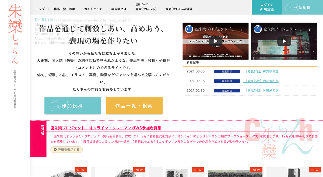Click the teal 作品投稿 button
Viewport: 323px width, 177px height.
tap(73, 106)
